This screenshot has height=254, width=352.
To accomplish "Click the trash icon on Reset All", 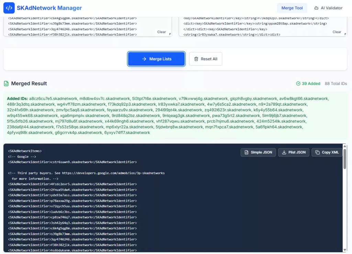I will coord(196,59).
